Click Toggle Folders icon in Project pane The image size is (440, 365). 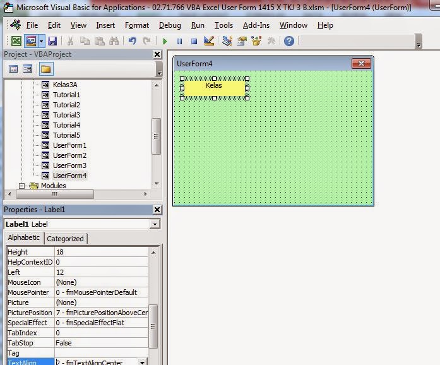[x=46, y=69]
